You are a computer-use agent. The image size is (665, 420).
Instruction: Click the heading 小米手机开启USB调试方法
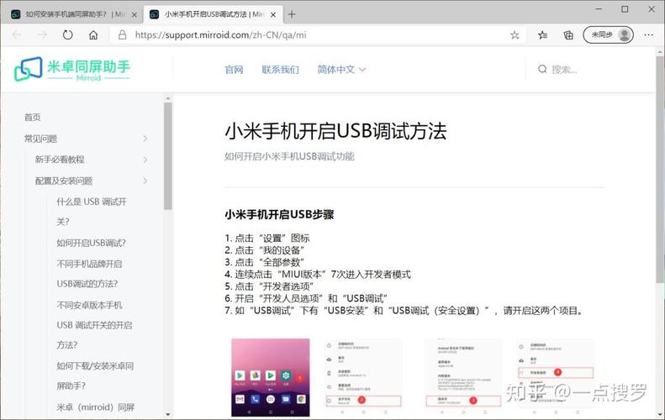(335, 131)
